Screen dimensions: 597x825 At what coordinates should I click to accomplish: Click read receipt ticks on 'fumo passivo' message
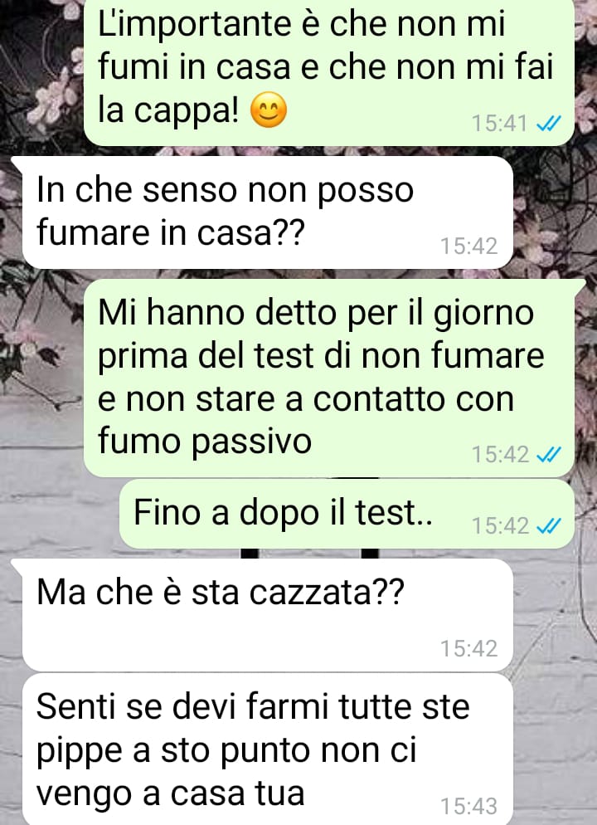[549, 455]
